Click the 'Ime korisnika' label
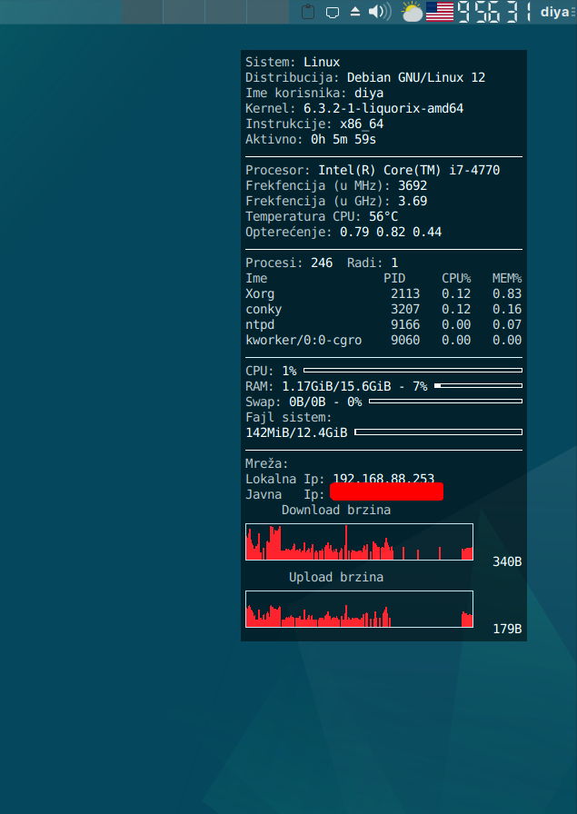 pos(296,94)
